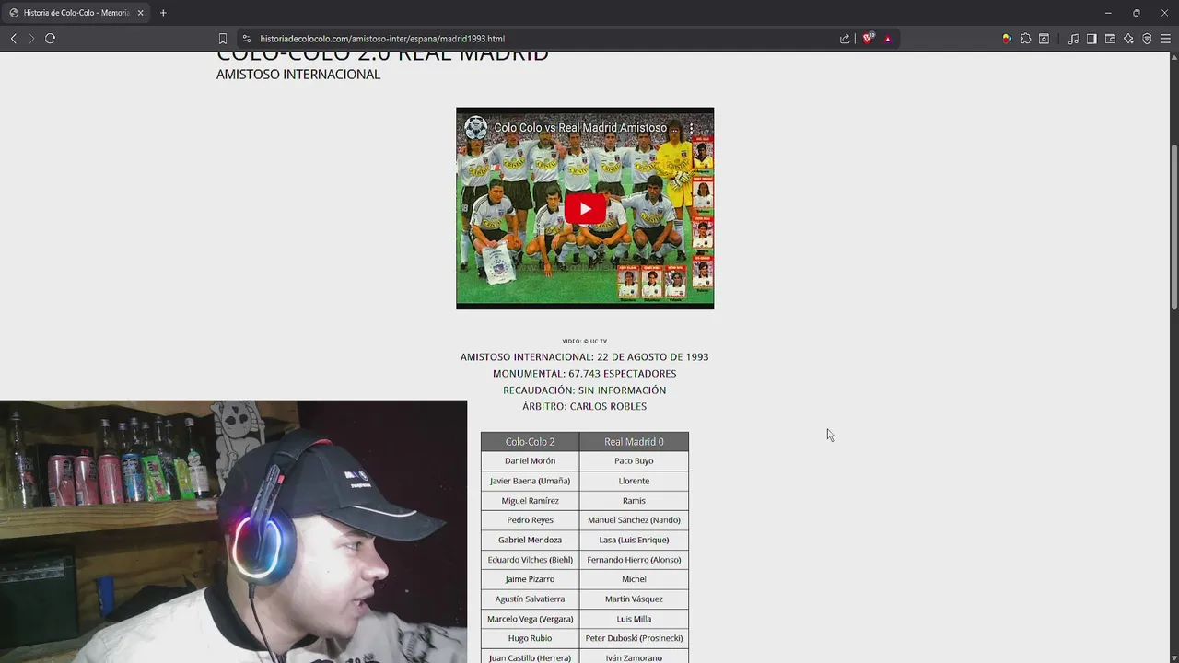This screenshot has width=1179, height=663.
Task: Go forward to the next page
Action: coord(31,39)
